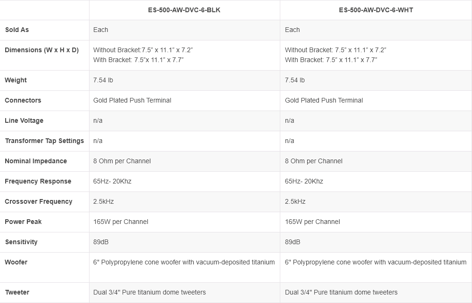Click the 7.54 lb weight in WHT column
The image size is (472, 303).
pos(295,80)
